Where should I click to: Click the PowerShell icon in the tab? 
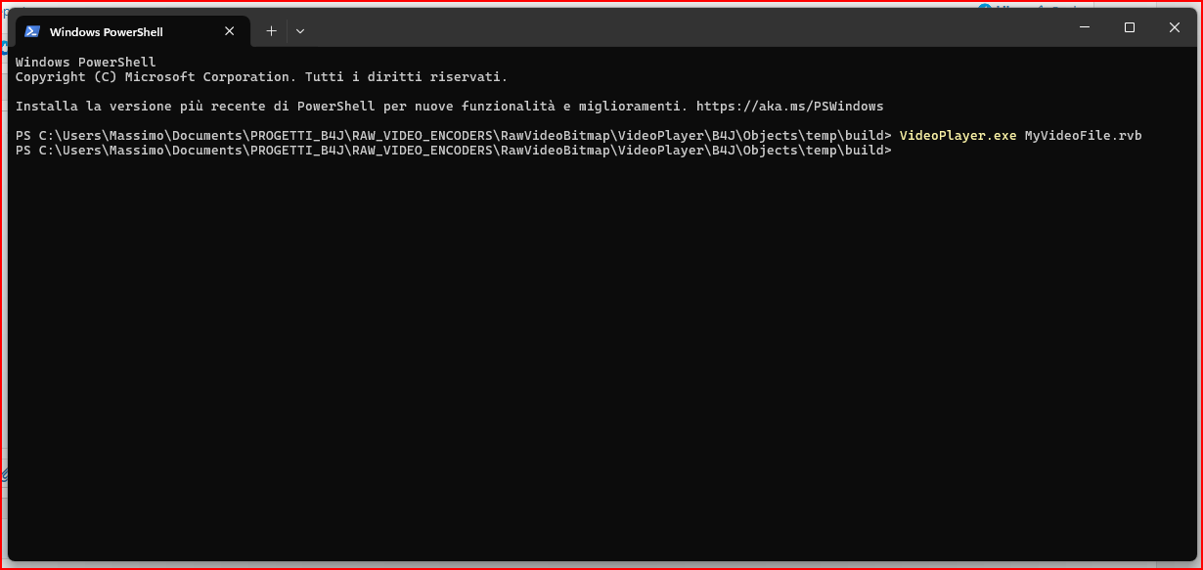(32, 31)
